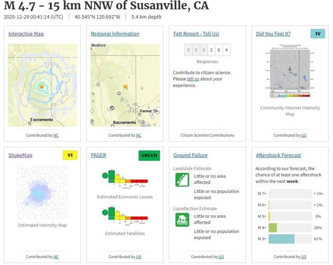Click the GREEN PAGER alert badge
The width and height of the screenshot is (333, 265).
(149, 155)
